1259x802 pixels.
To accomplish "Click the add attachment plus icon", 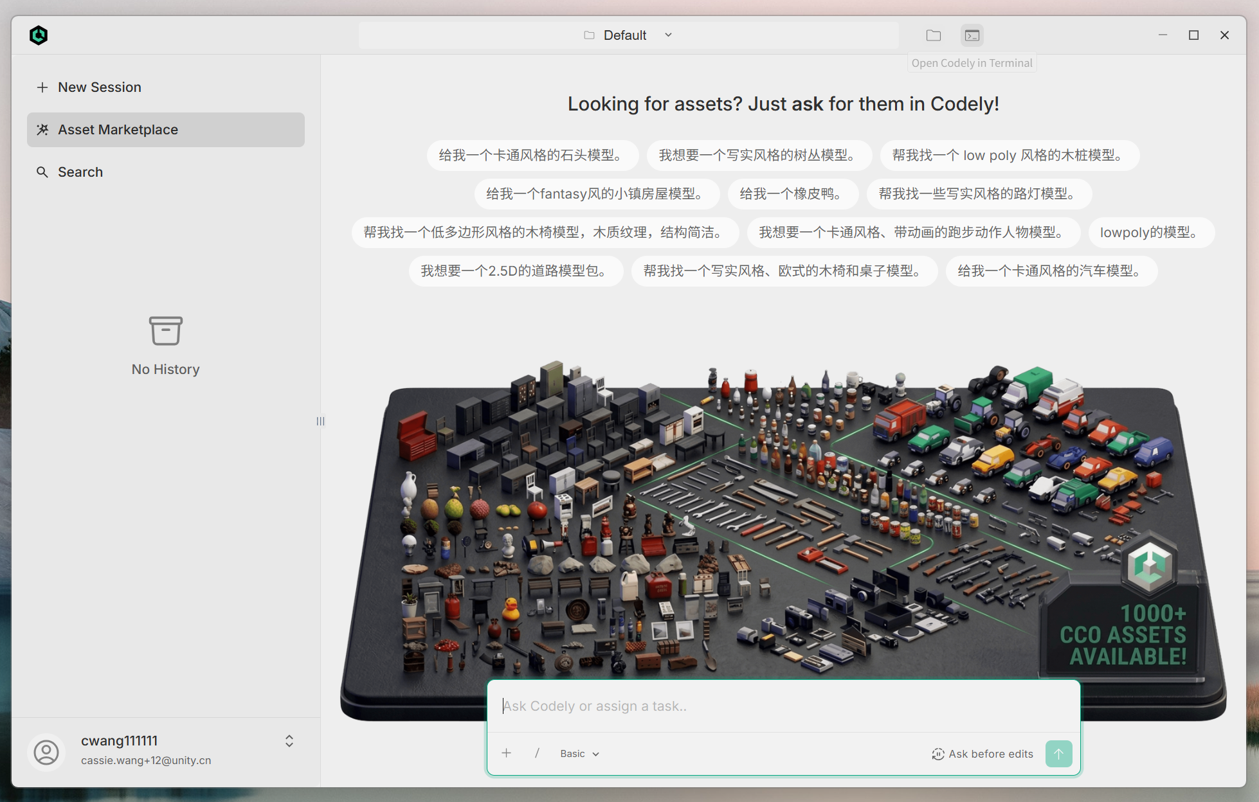I will (x=507, y=753).
